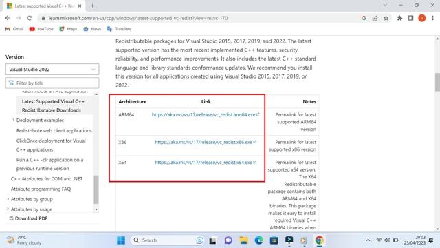
Task: Click the forward navigation arrow
Action: point(19,18)
